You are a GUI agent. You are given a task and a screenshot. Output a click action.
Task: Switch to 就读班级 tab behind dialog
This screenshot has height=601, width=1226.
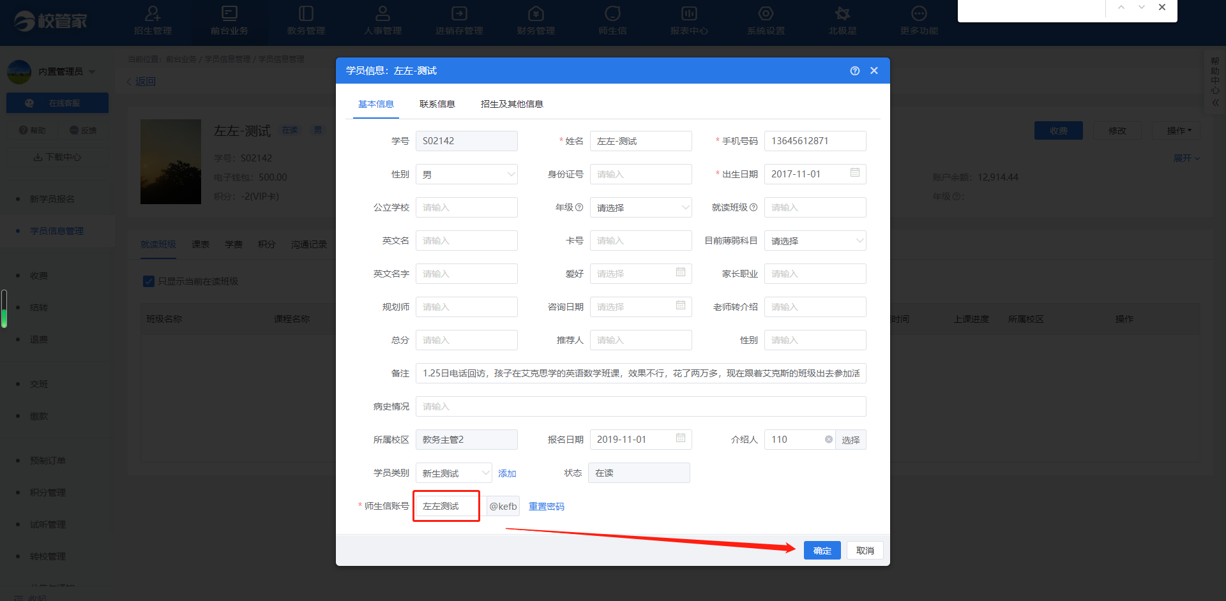158,245
